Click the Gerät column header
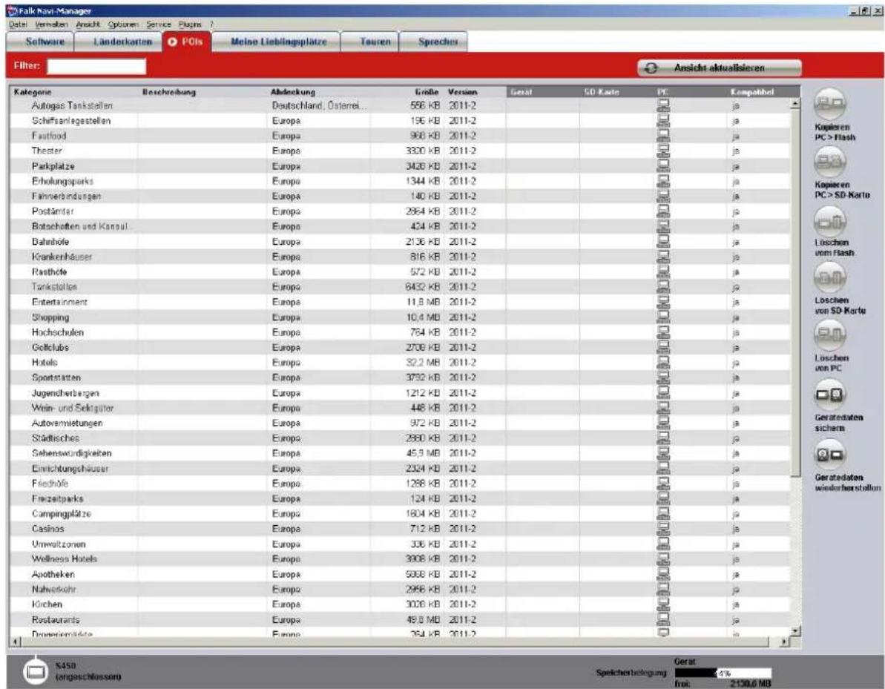The image size is (885, 689). pyautogui.click(x=543, y=92)
